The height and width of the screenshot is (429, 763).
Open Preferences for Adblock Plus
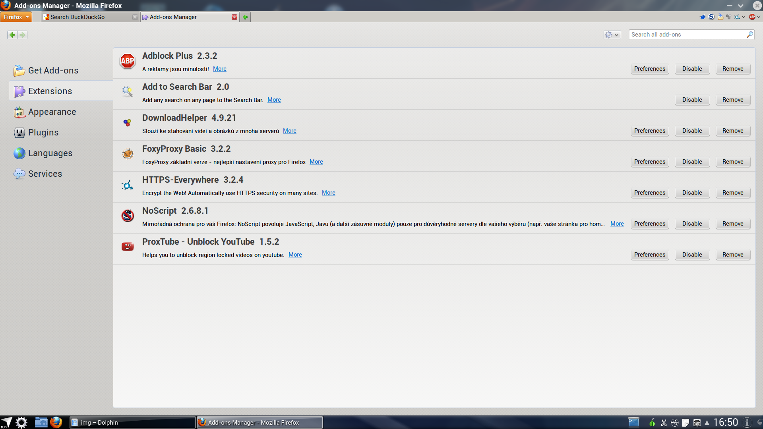click(650, 69)
